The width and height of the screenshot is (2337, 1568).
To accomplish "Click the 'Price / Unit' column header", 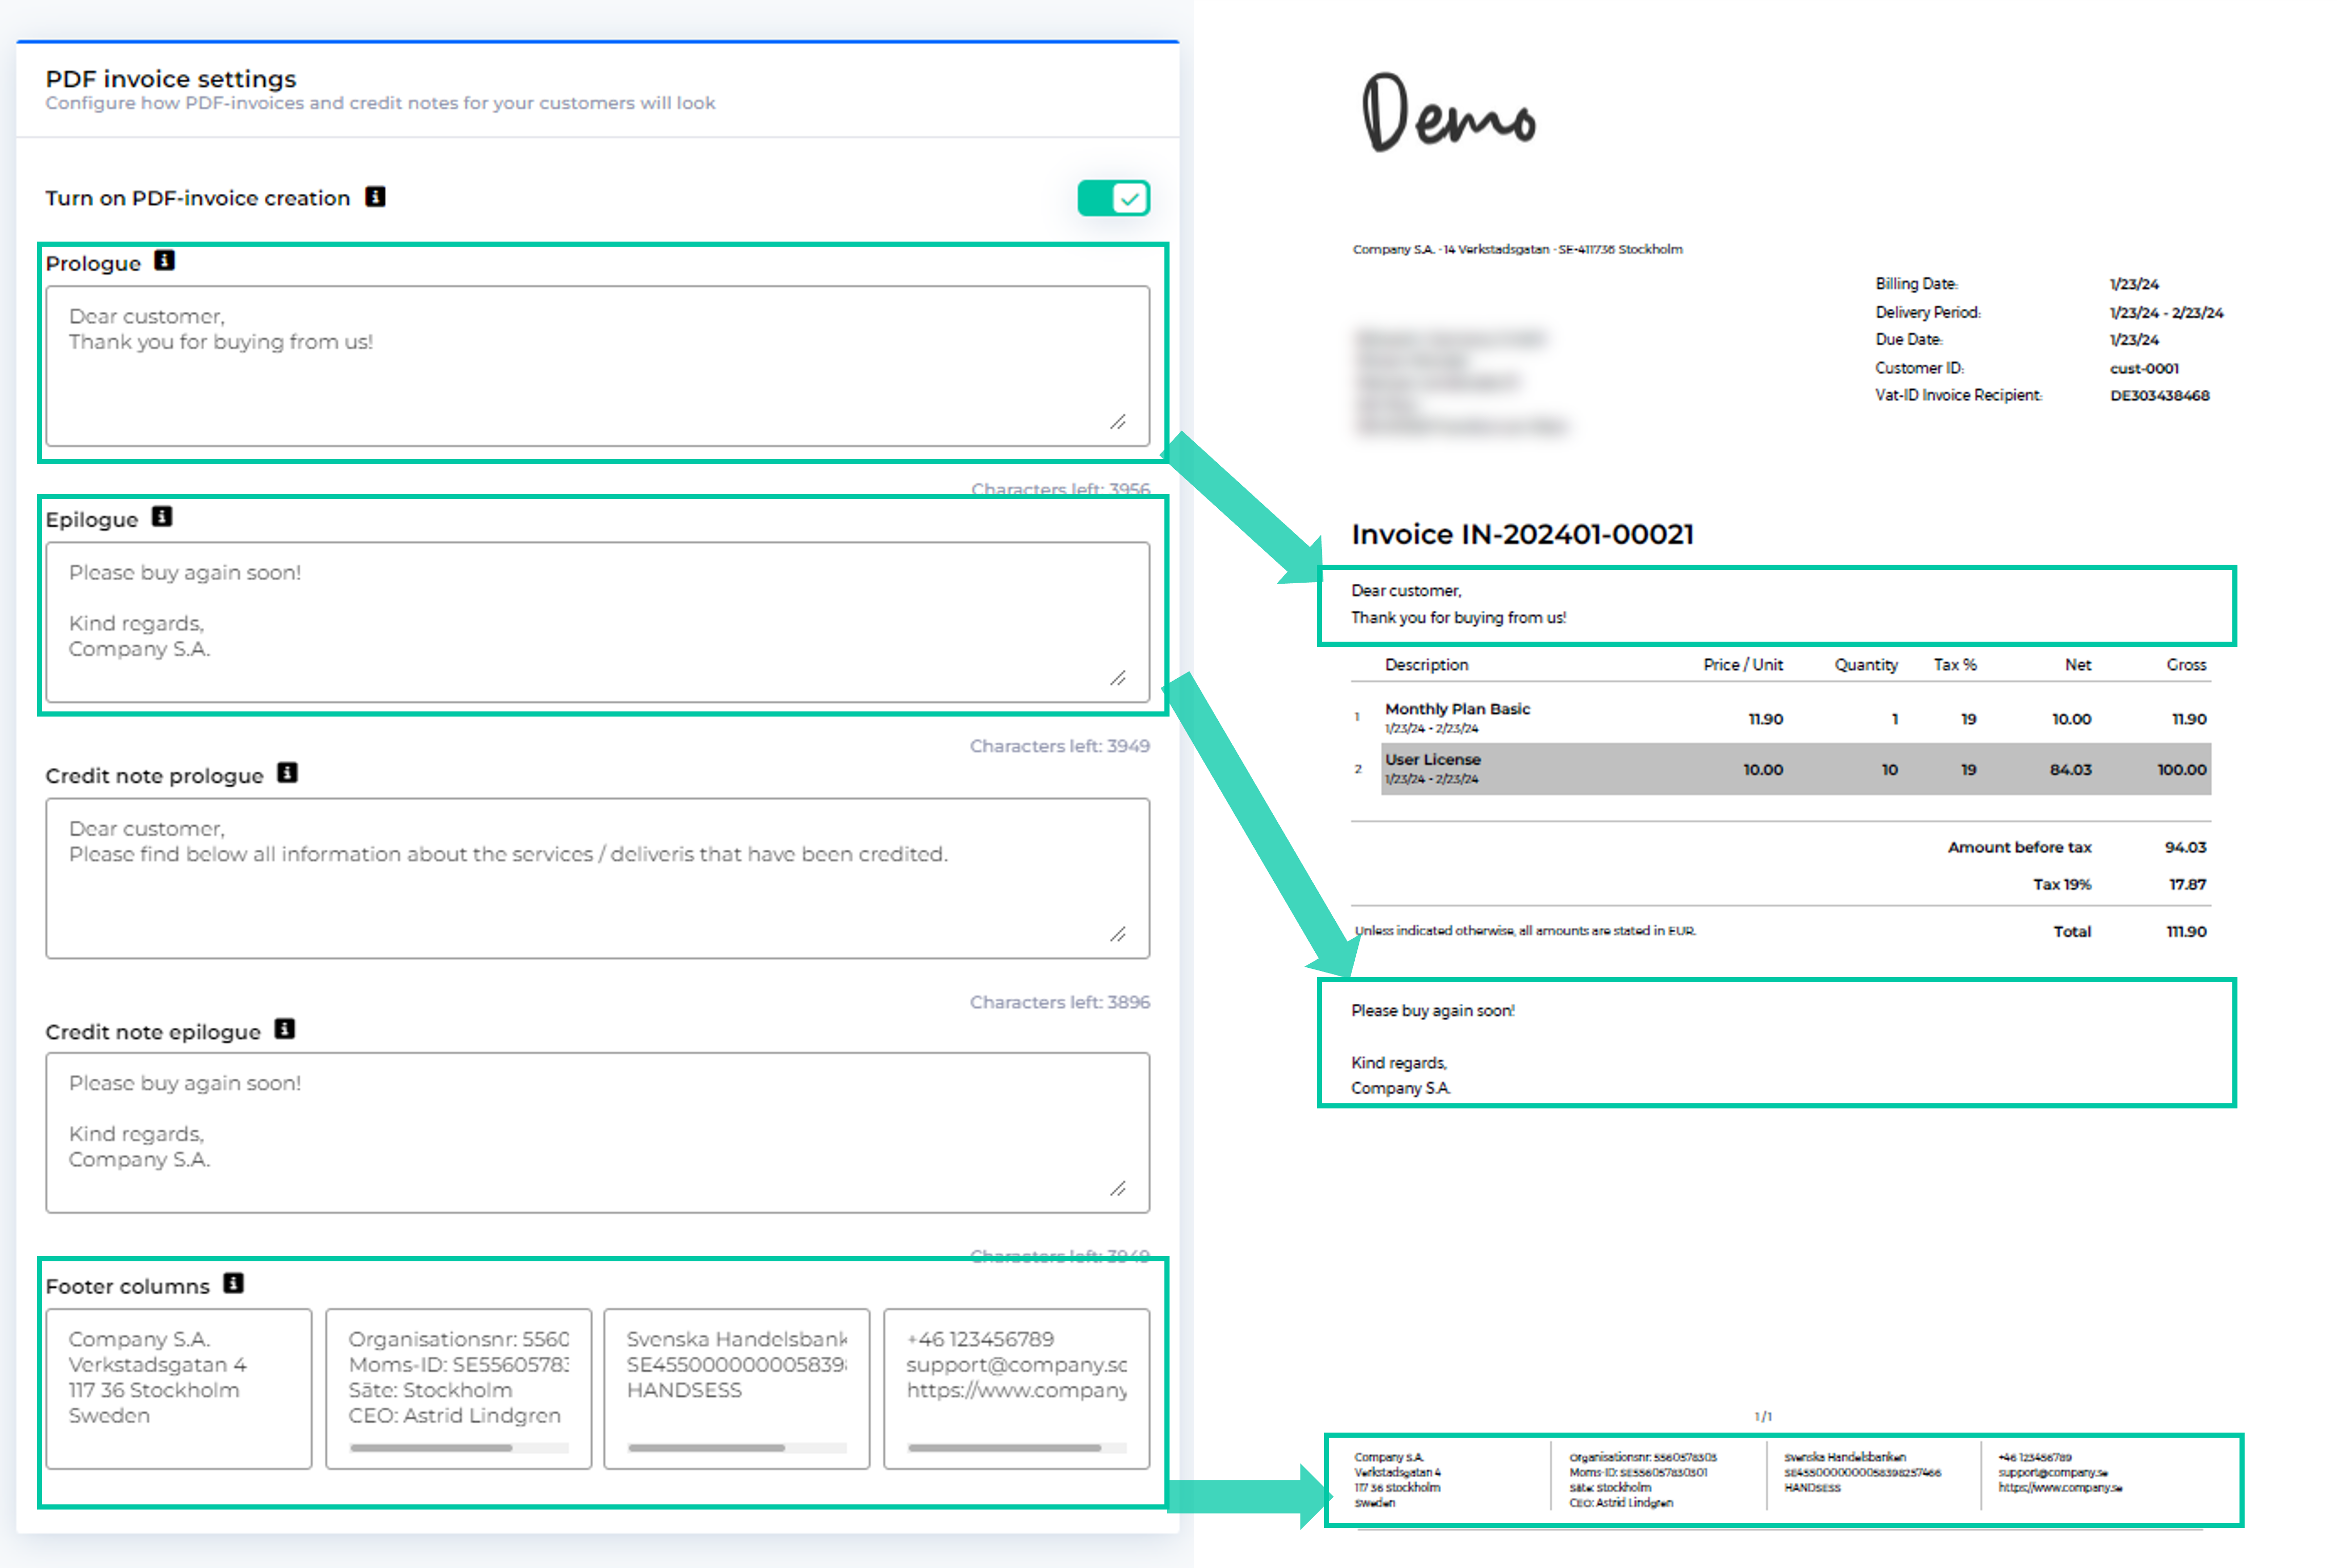I will tap(1743, 665).
